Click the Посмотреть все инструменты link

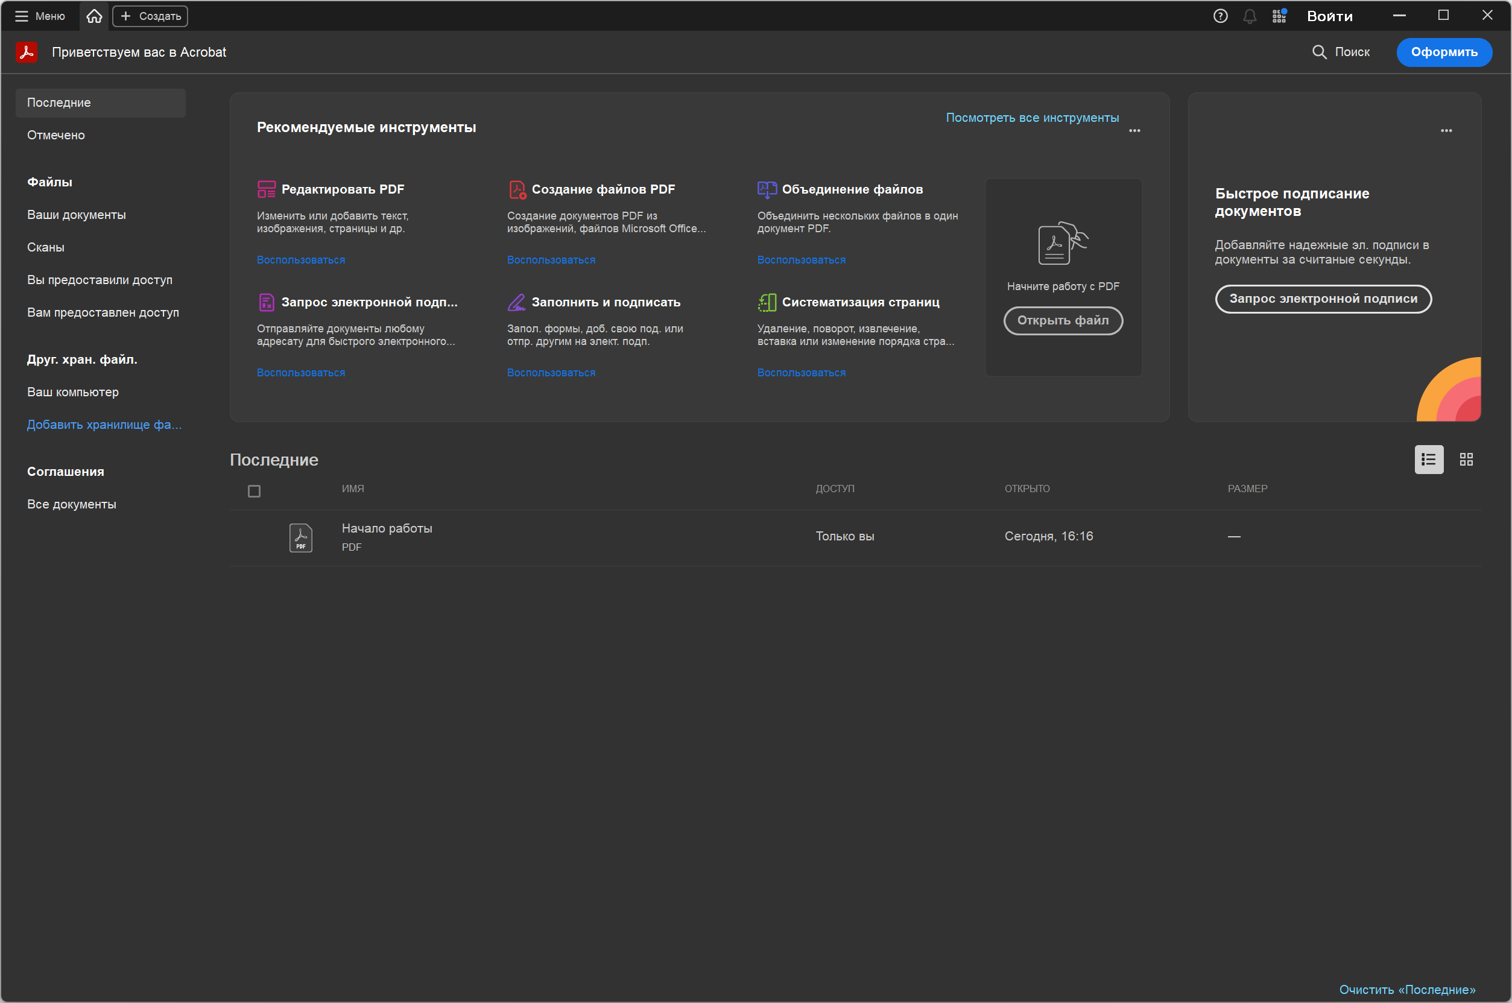(x=1032, y=118)
